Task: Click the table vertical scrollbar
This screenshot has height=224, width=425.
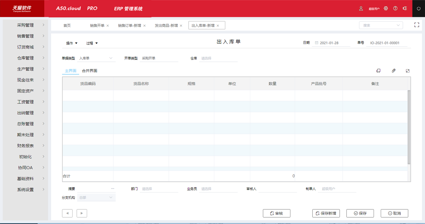Action: click(x=409, y=127)
